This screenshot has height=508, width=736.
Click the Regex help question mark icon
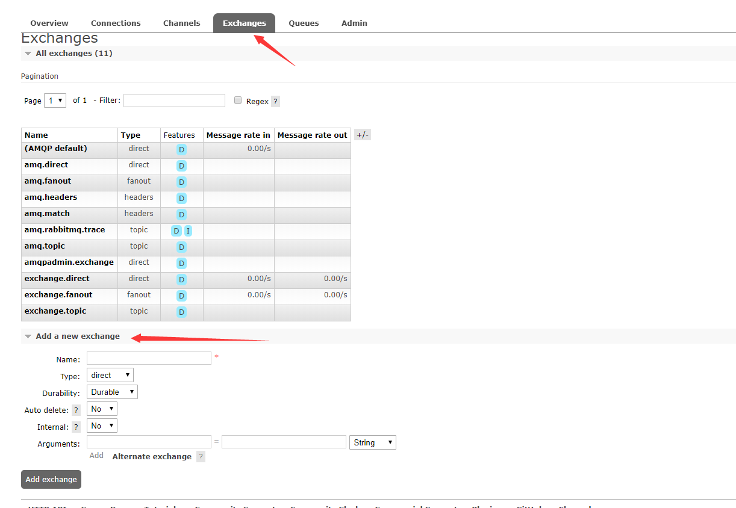(275, 102)
